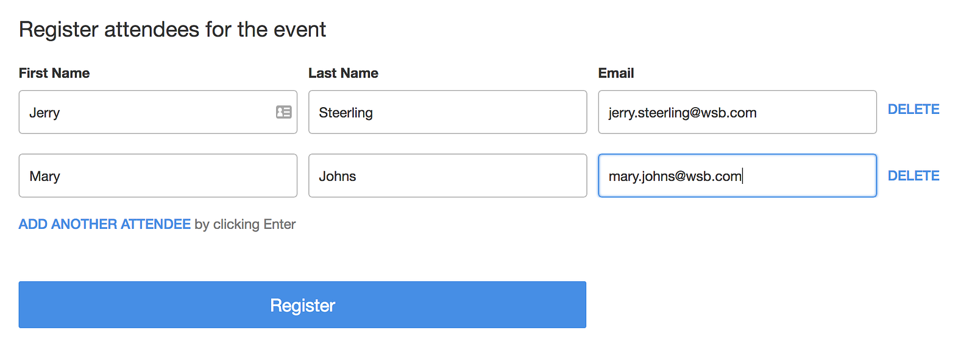Viewport: 975px width, 358px height.
Task: Click the 'Register attendees for the event' heading
Action: coord(172,30)
